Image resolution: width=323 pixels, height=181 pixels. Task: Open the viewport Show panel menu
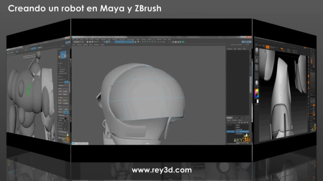91,45
